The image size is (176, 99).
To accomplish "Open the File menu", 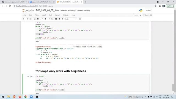I will tap(25, 15).
